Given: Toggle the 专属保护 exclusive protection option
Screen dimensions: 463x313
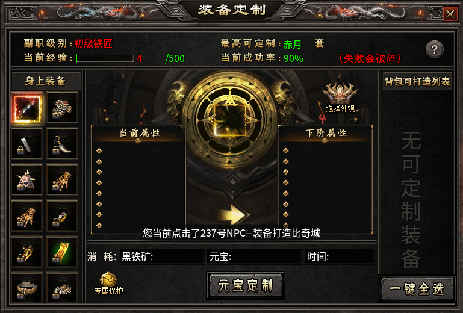Looking at the screenshot, I should click(x=108, y=283).
